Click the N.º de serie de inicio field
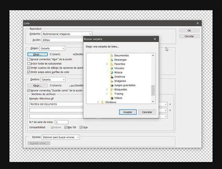This screenshot has width=222, height=169. coord(62,122)
